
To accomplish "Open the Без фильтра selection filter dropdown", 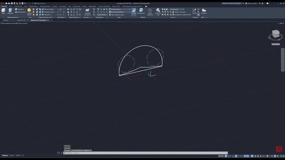I will [141, 12].
